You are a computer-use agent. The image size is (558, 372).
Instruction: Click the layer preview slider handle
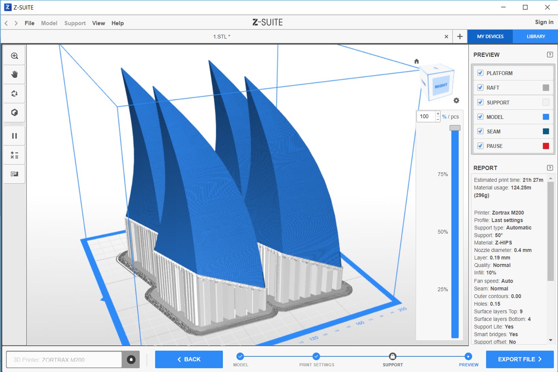pyautogui.click(x=455, y=128)
